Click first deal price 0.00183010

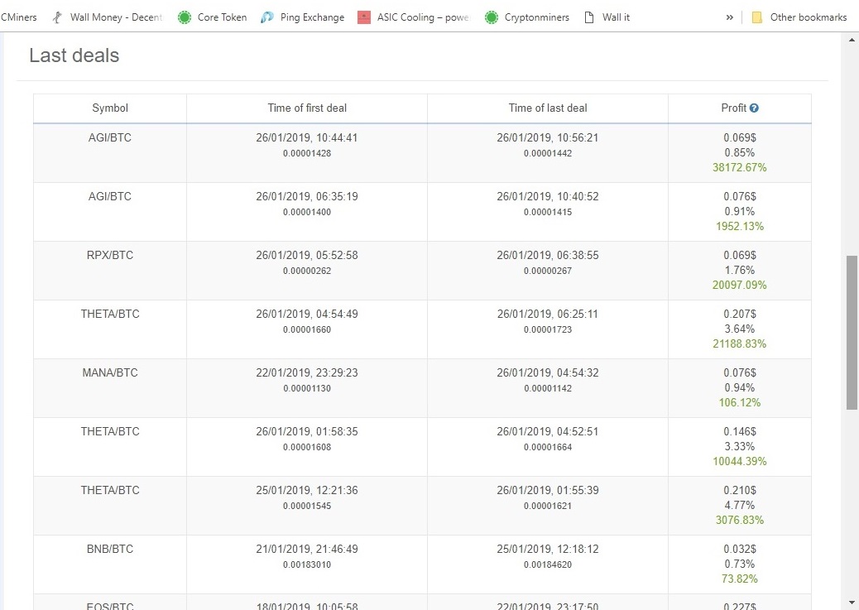click(307, 564)
